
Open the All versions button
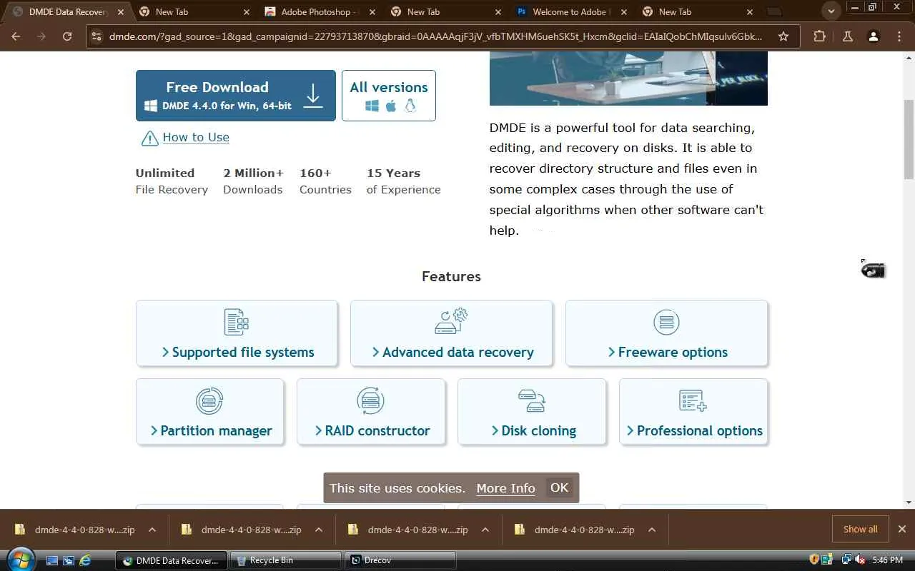389,96
